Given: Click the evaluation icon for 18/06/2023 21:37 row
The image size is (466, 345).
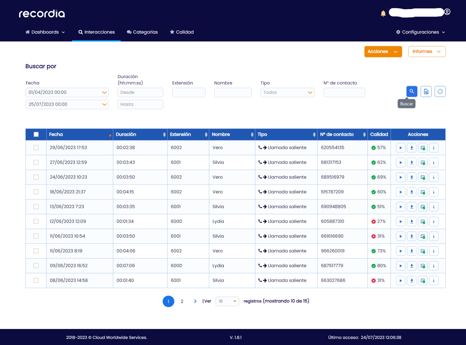Looking at the screenshot, I should click(423, 192).
